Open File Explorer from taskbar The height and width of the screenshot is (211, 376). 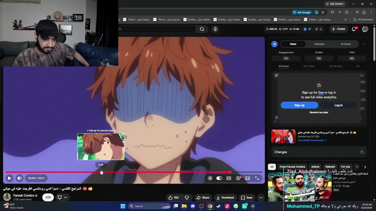click(184, 206)
